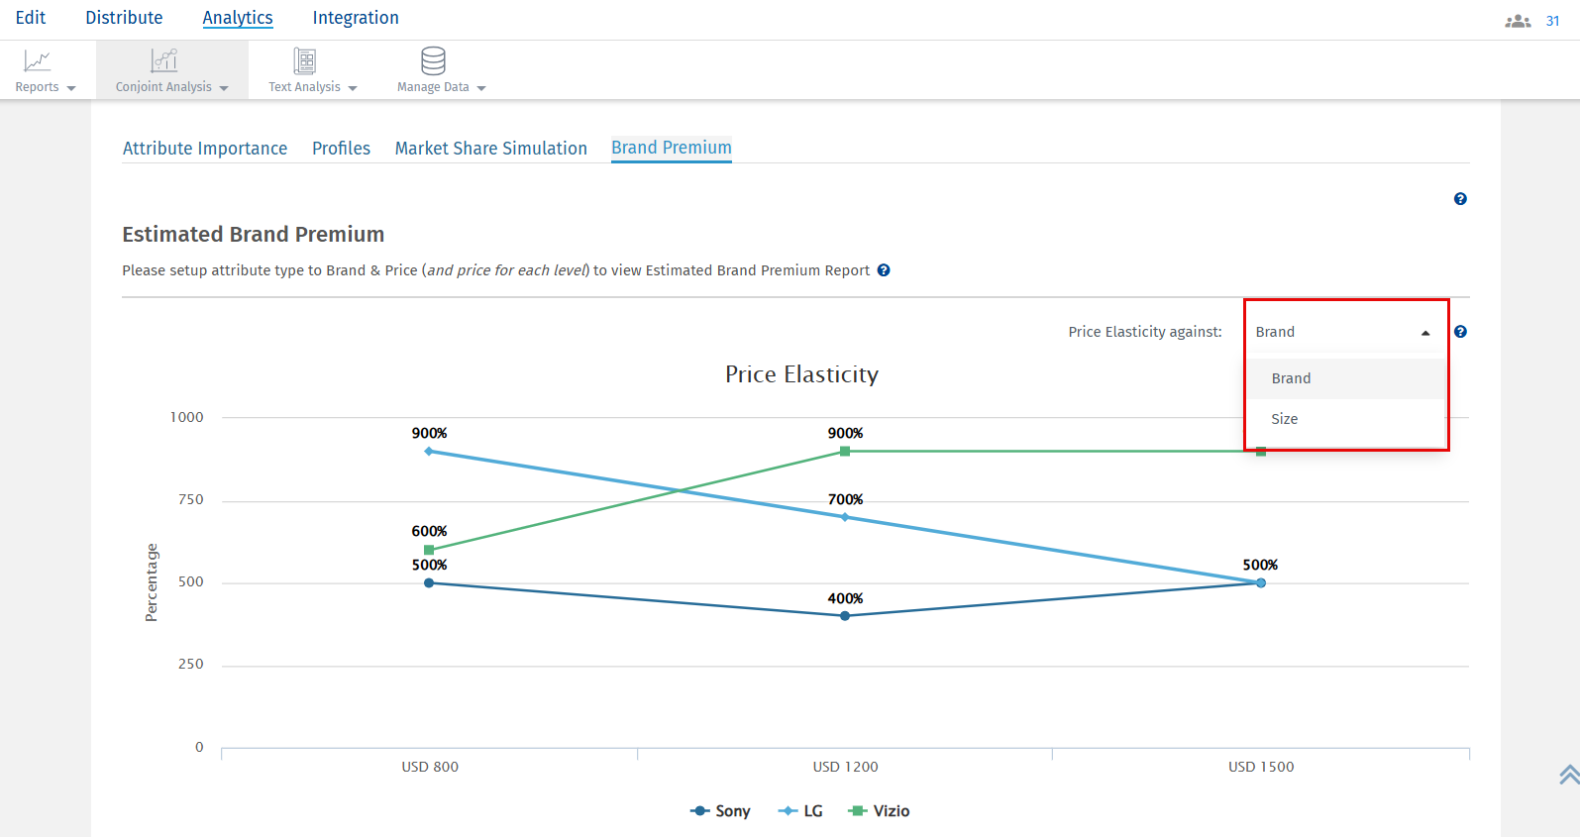Open the Integration menu
This screenshot has width=1580, height=837.
(x=356, y=18)
